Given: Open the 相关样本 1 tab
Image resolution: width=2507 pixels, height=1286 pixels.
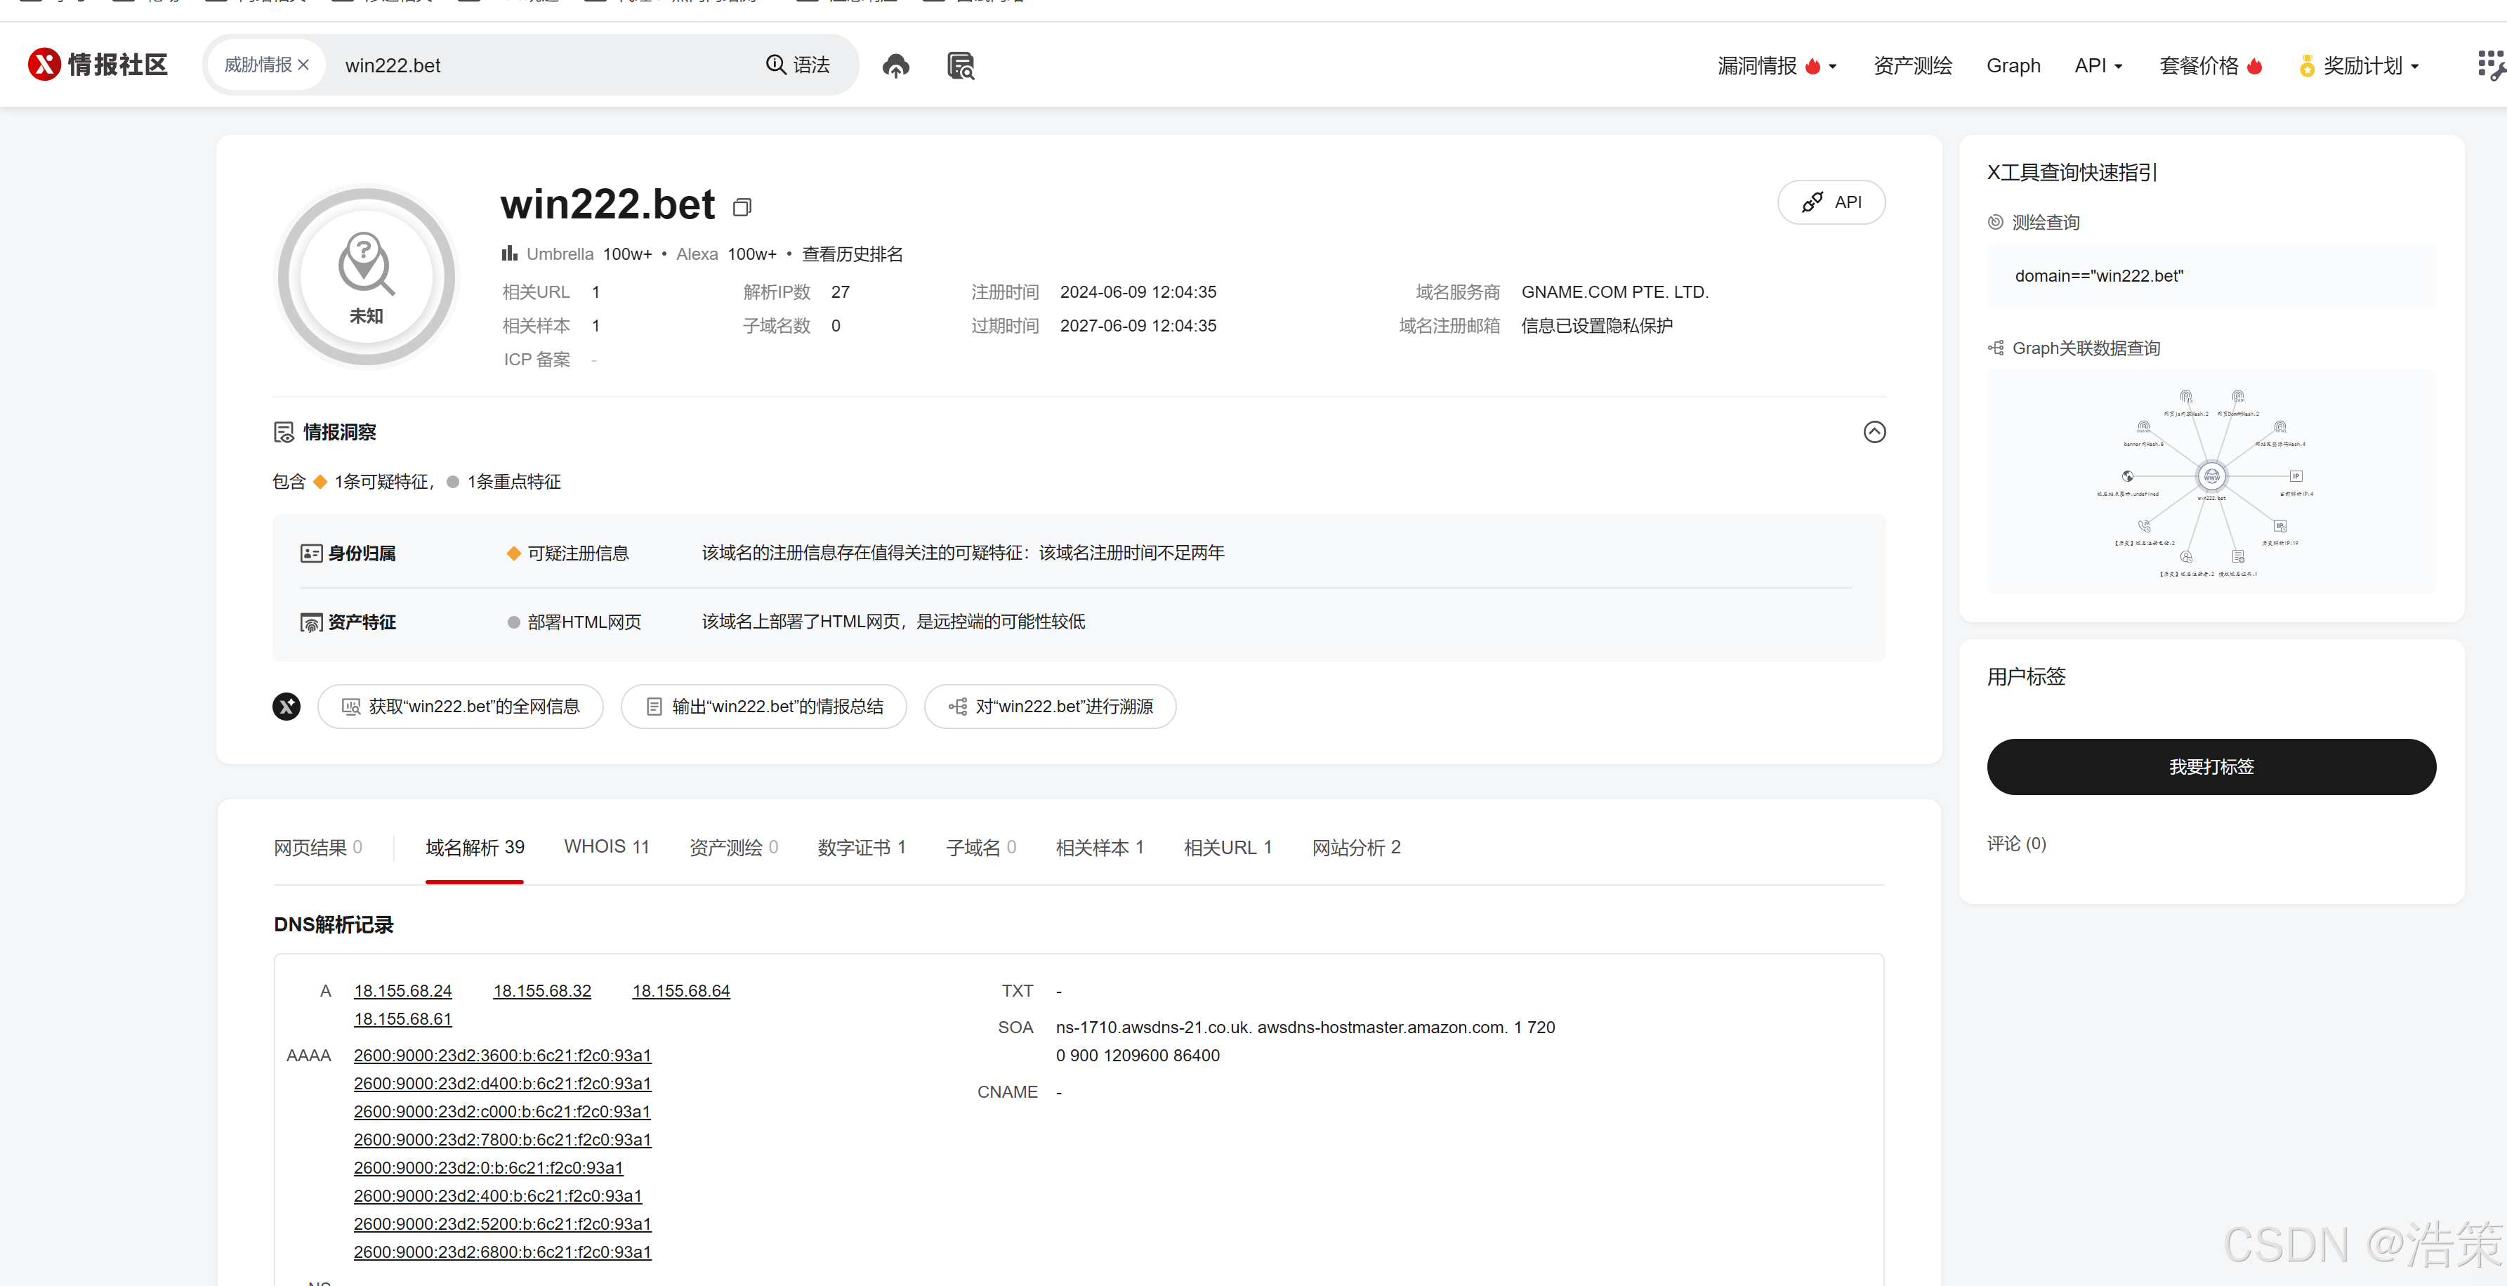Looking at the screenshot, I should (1099, 847).
